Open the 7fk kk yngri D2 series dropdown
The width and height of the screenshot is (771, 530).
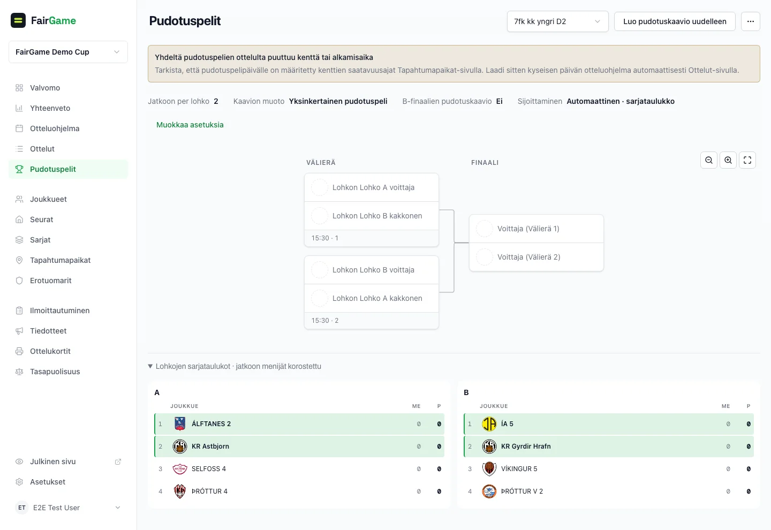click(x=557, y=21)
